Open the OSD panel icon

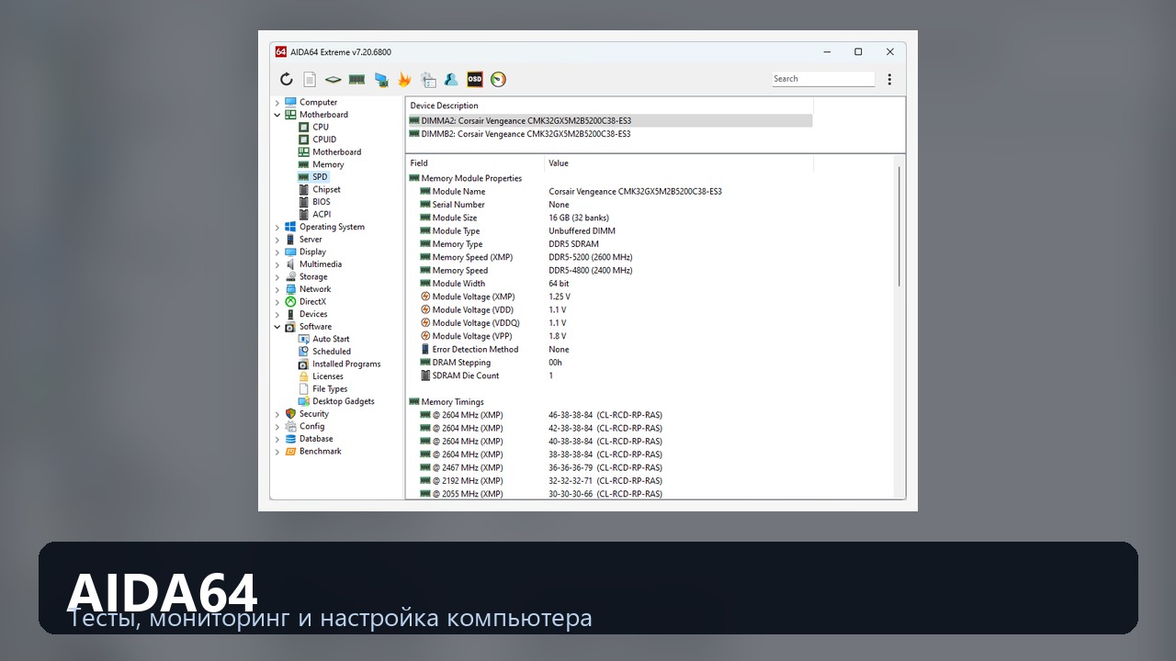(x=475, y=80)
